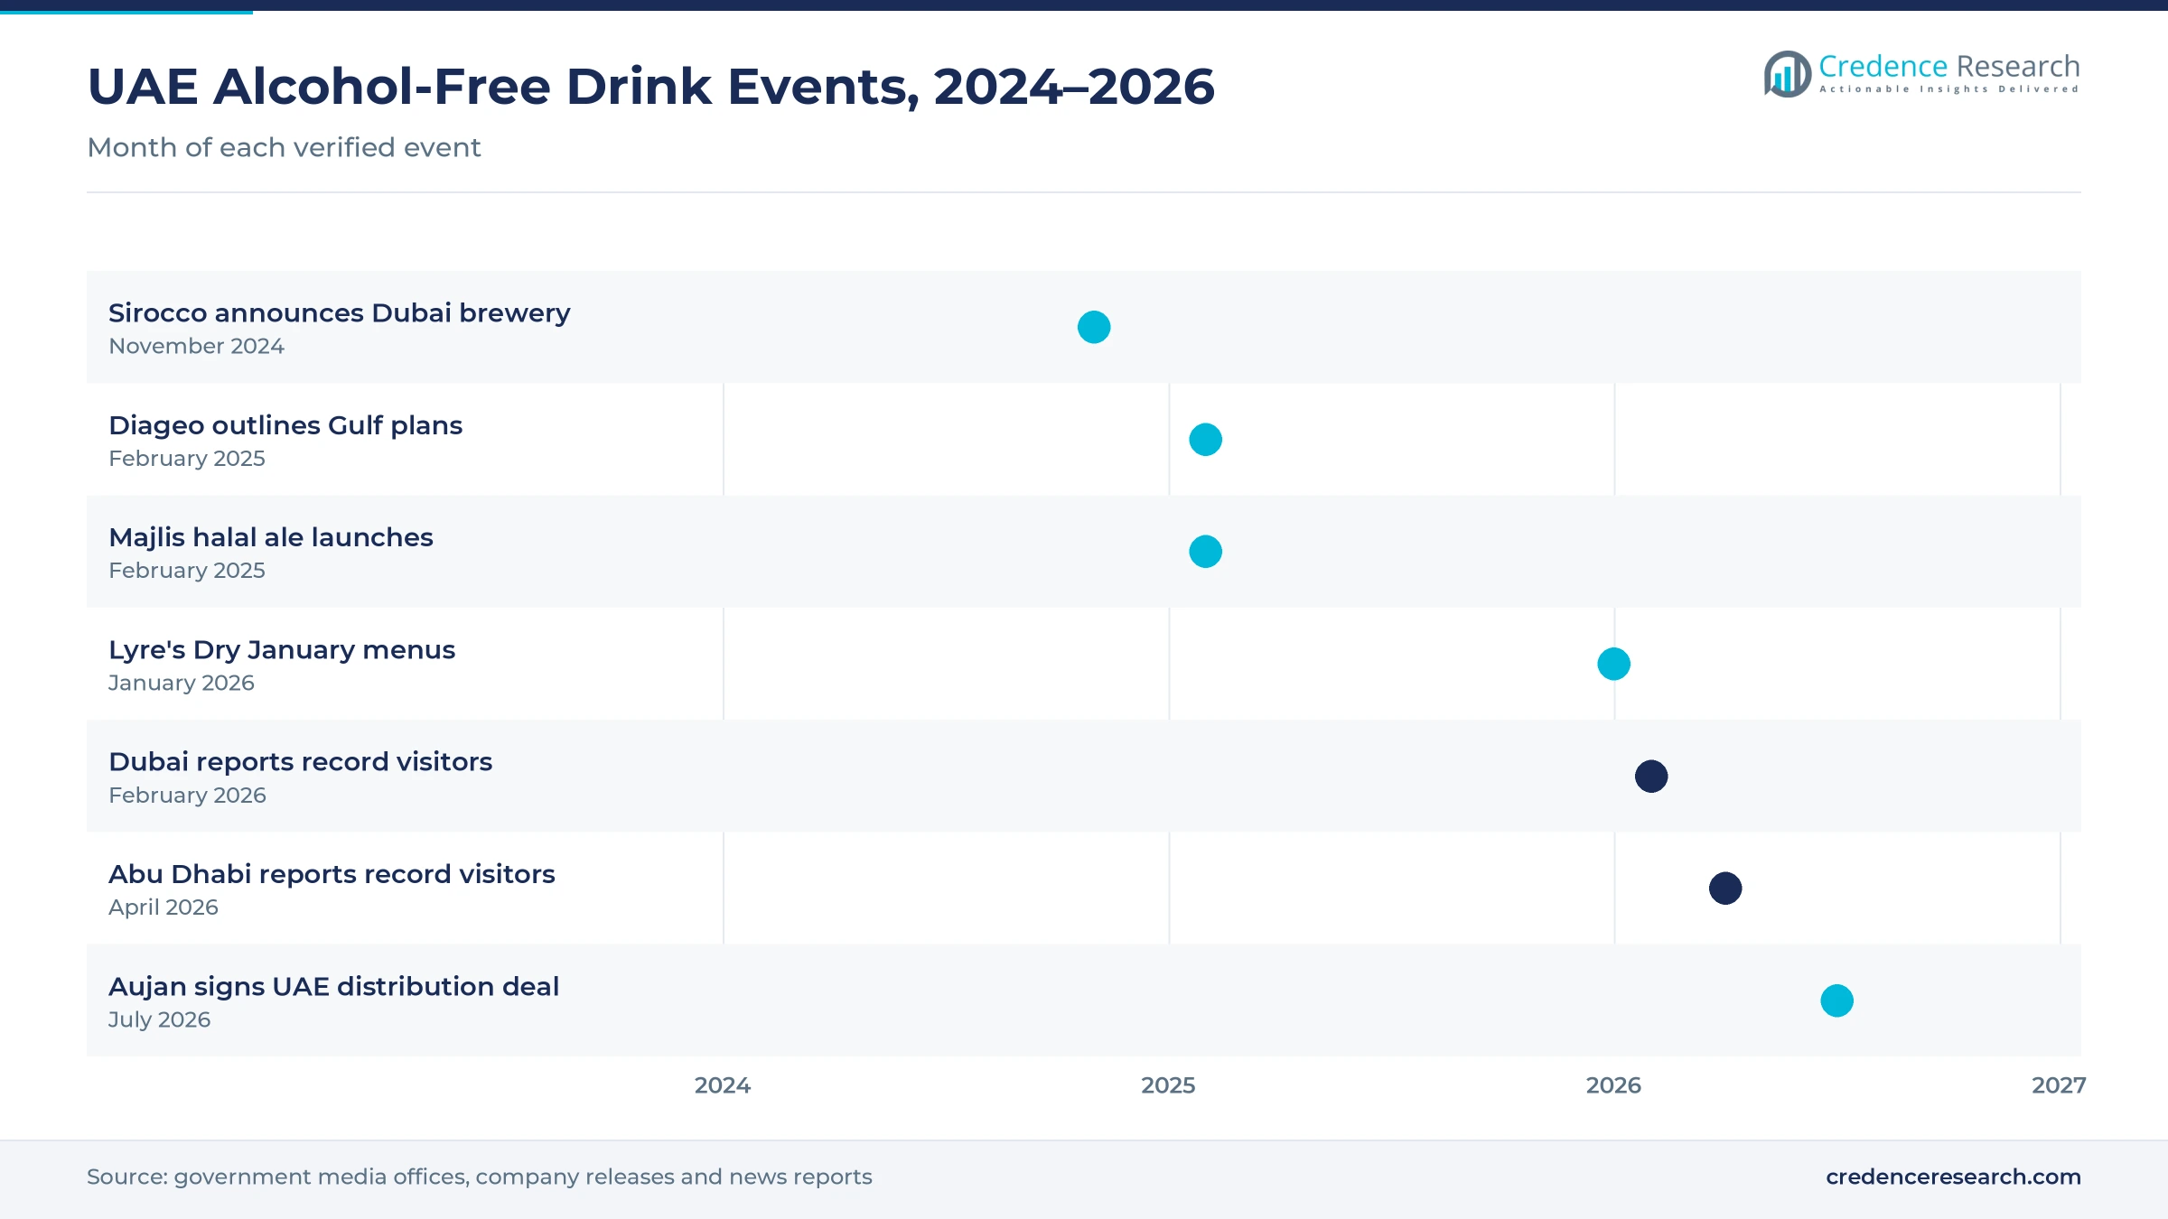This screenshot has width=2168, height=1219.
Task: Click the subtitle 'Month of each verified event'
Action: point(284,147)
